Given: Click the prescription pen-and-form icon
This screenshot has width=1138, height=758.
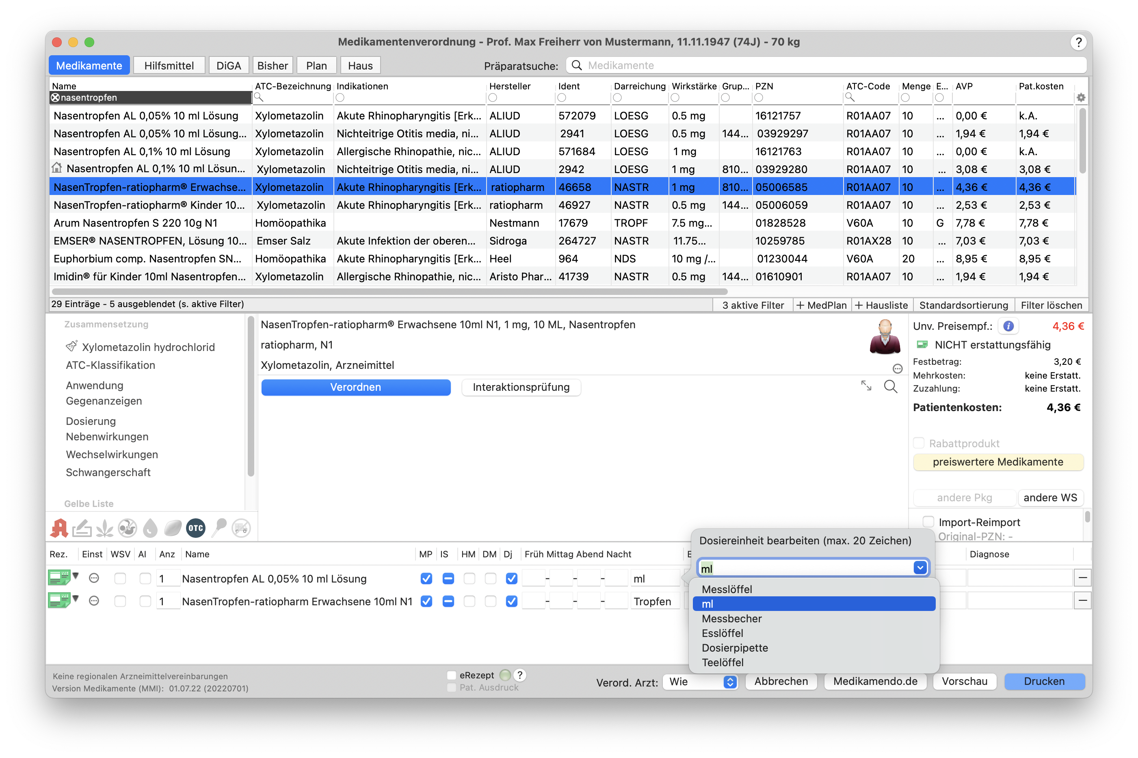Looking at the screenshot, I should point(82,528).
